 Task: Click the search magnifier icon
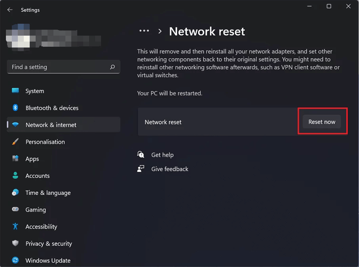[x=112, y=67]
